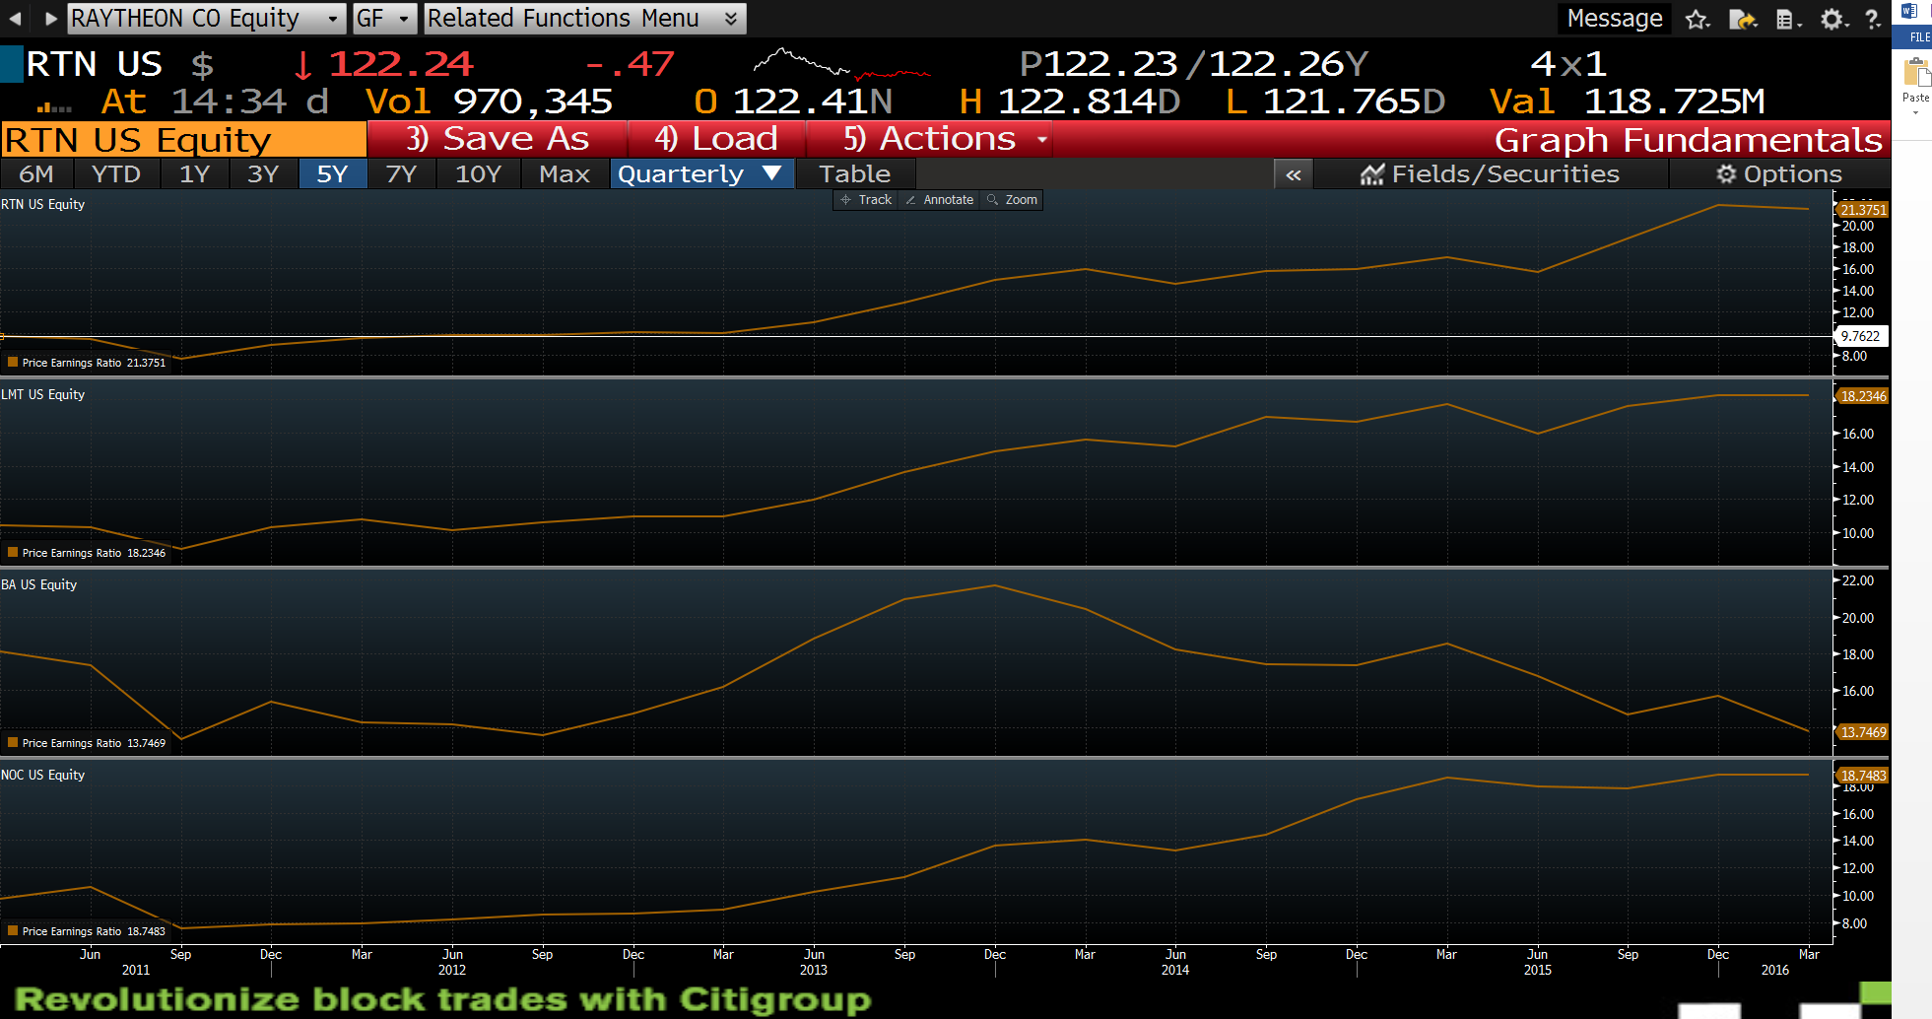Select the 1Y range tab

coord(195,174)
